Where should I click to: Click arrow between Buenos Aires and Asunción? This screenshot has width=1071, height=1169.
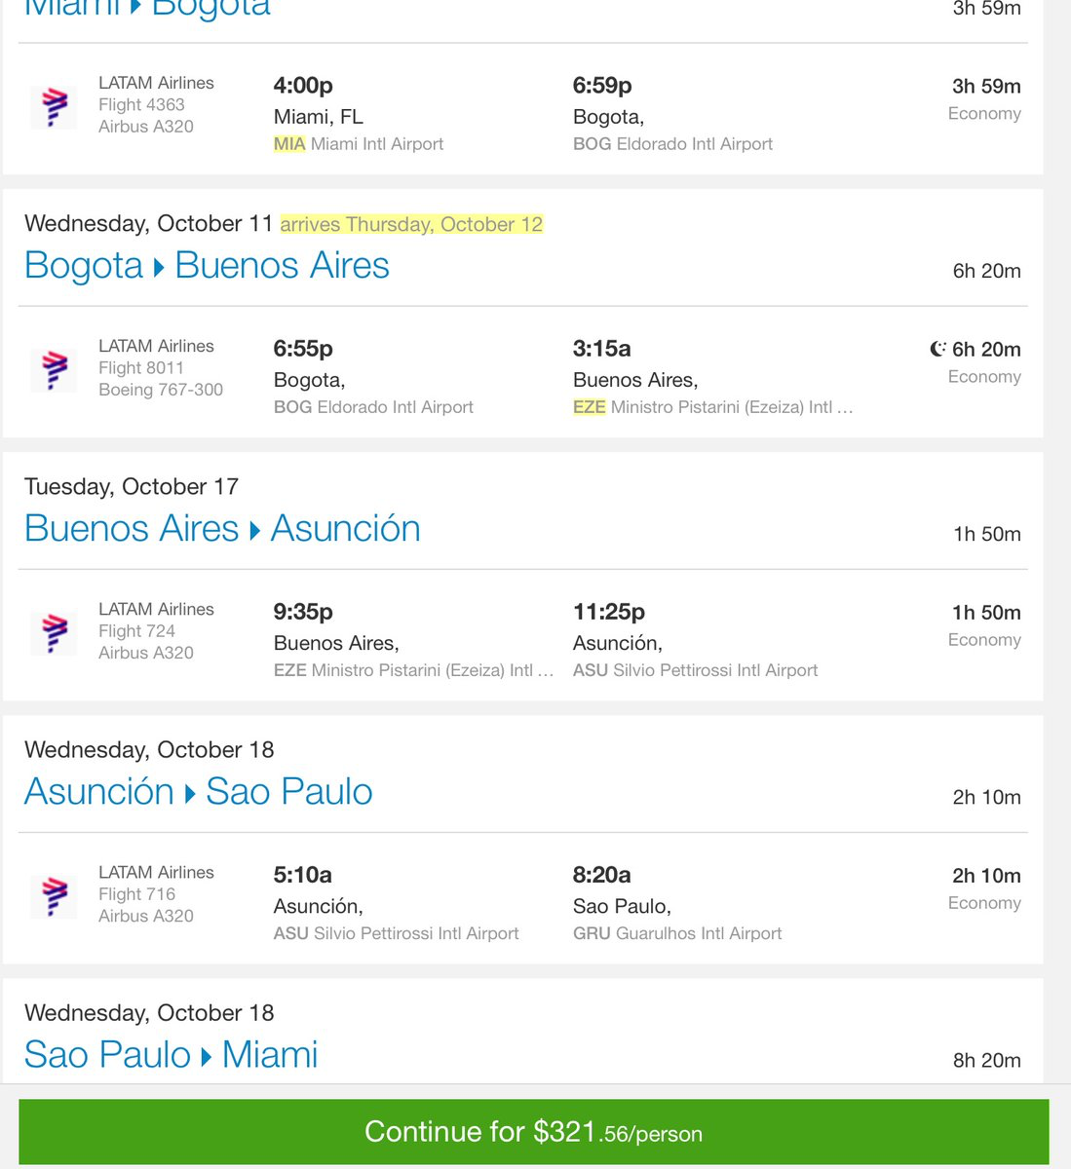(255, 530)
